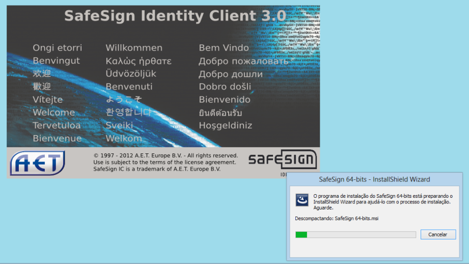Click the 'SafeSign Identity Client 3.0' heading
Viewport: 469px width, 264px height.
[x=175, y=16]
